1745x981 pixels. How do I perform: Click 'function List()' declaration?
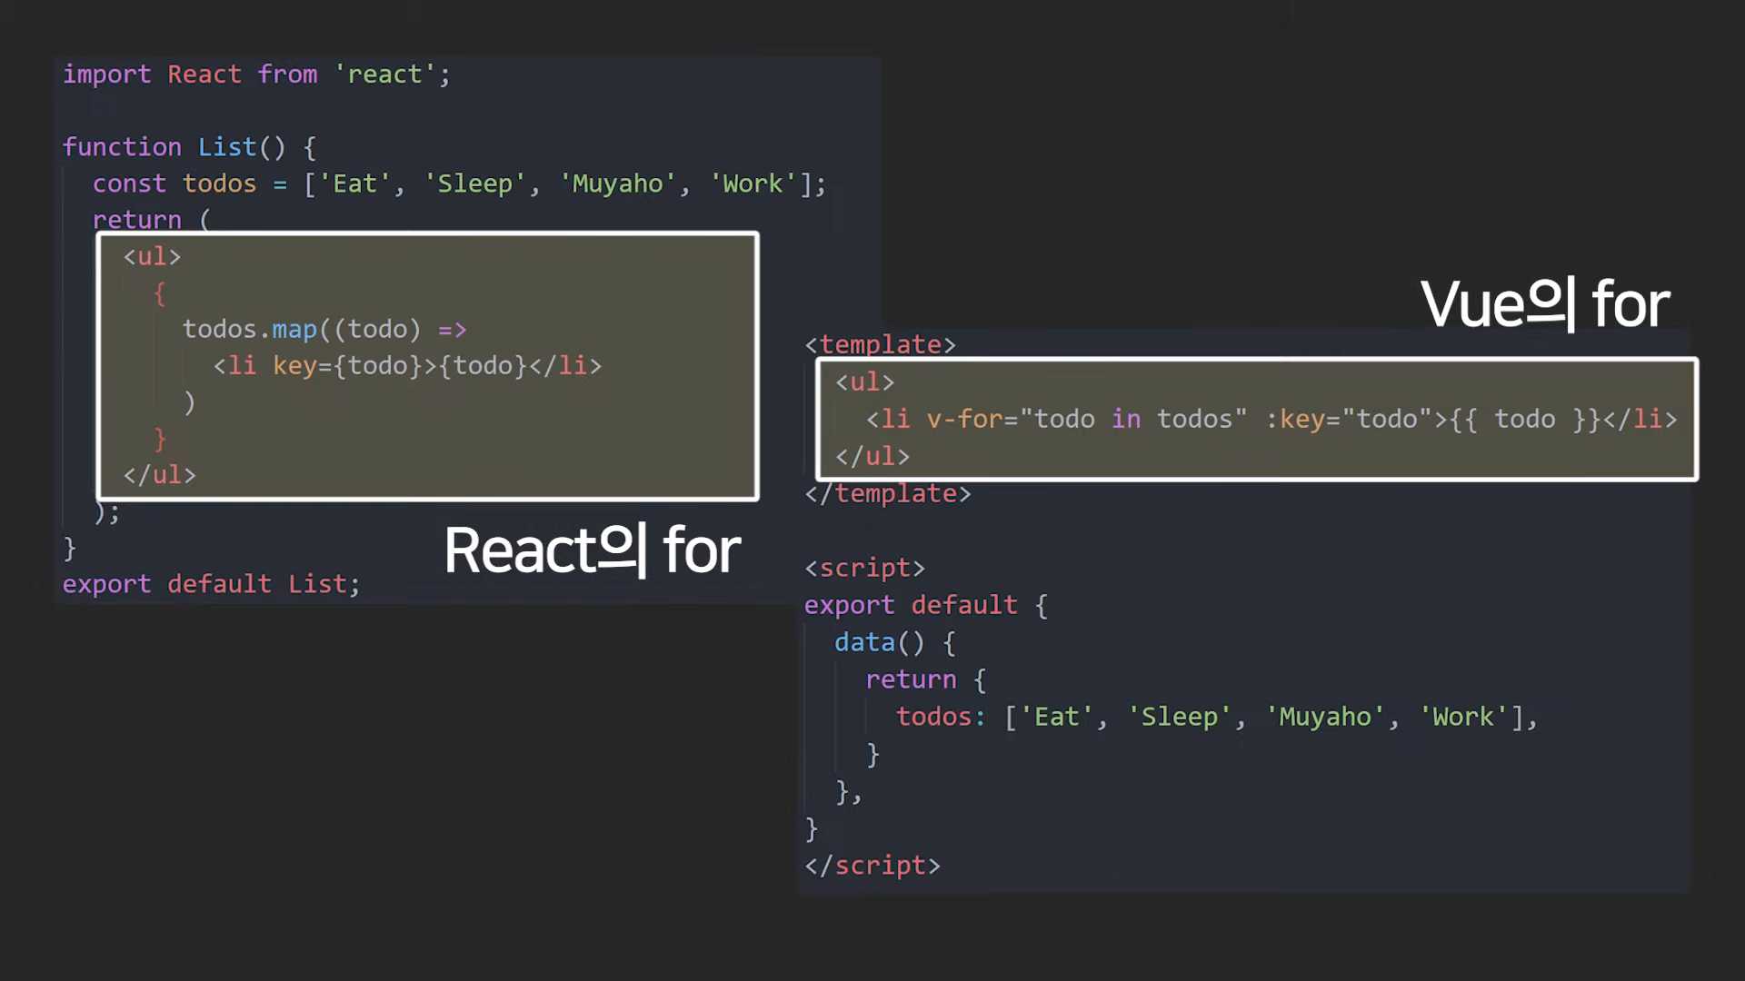(x=173, y=147)
